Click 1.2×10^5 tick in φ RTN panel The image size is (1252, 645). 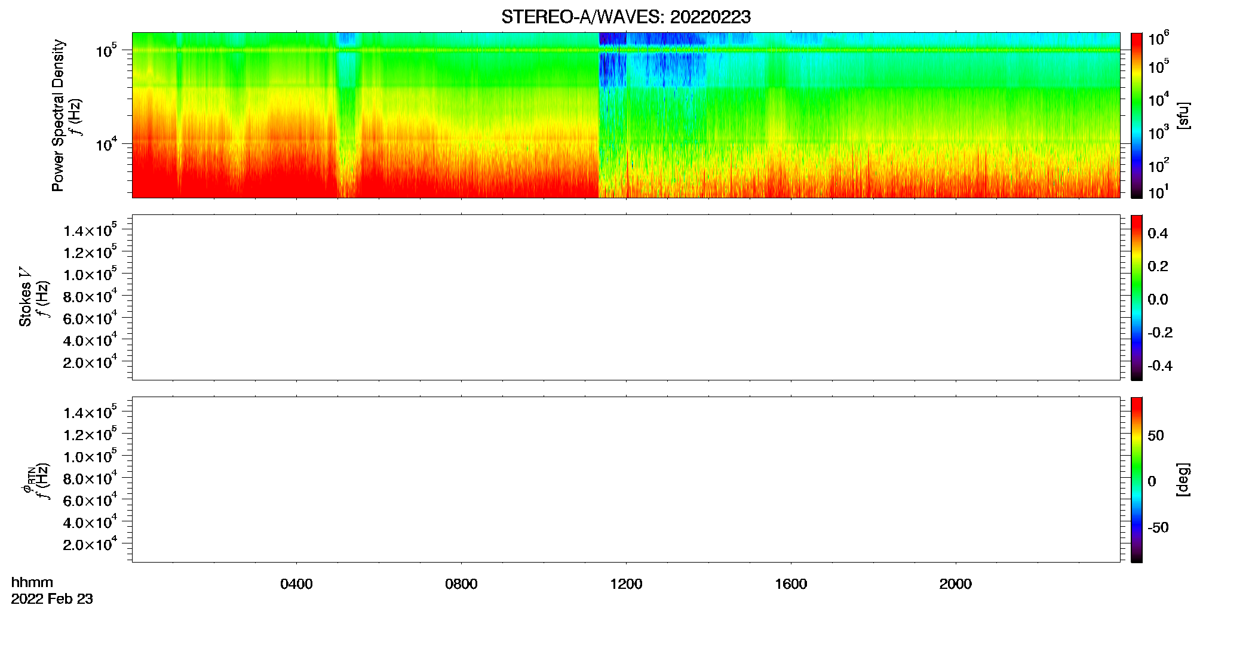[x=90, y=434]
